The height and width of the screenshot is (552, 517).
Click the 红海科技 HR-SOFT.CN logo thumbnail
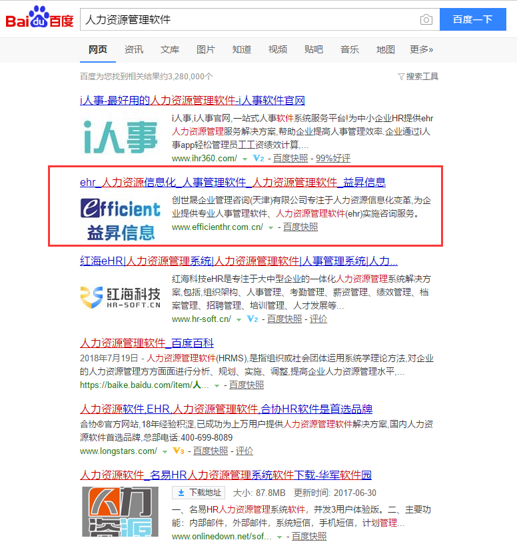(x=121, y=297)
